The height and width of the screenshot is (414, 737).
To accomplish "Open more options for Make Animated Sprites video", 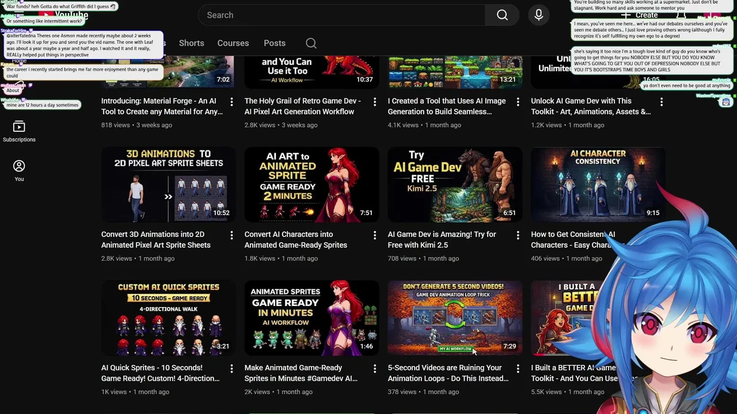I will click(374, 369).
